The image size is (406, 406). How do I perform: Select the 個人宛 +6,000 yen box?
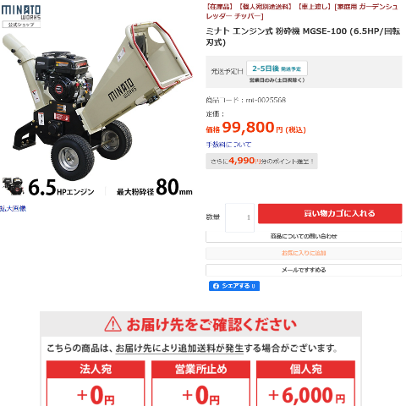[x=305, y=383]
